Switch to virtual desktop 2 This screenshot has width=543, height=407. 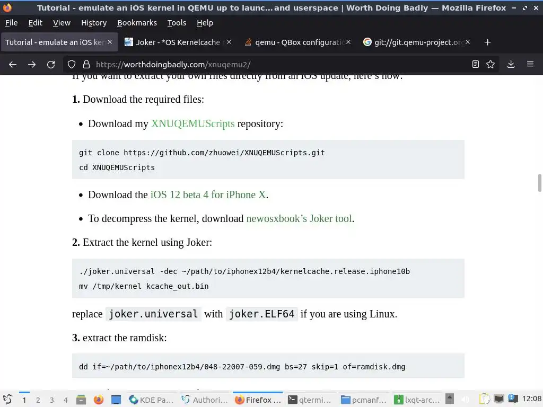click(38, 400)
